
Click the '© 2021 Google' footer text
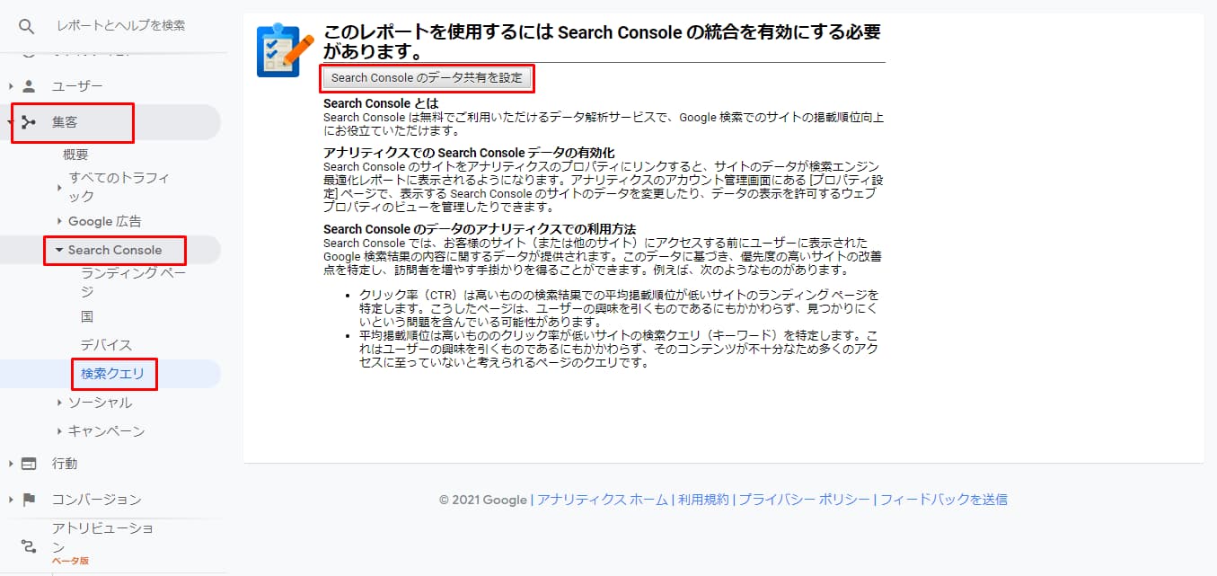tap(483, 500)
